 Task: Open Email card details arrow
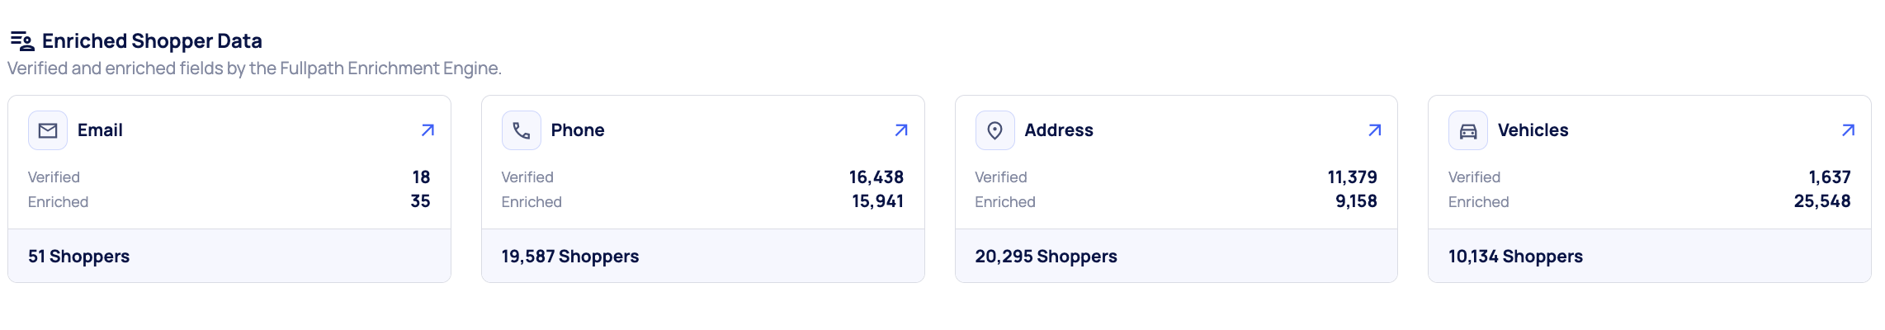(x=428, y=130)
